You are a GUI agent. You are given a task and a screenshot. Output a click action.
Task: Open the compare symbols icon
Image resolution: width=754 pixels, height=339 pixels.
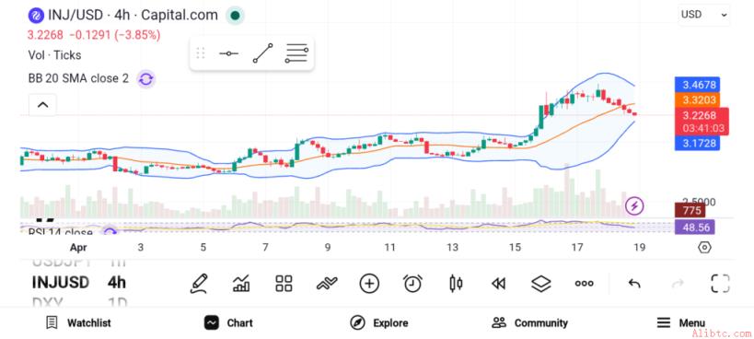click(x=327, y=283)
